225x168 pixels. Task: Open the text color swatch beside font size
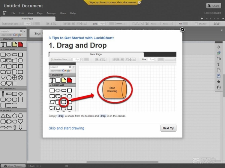tap(37, 24)
